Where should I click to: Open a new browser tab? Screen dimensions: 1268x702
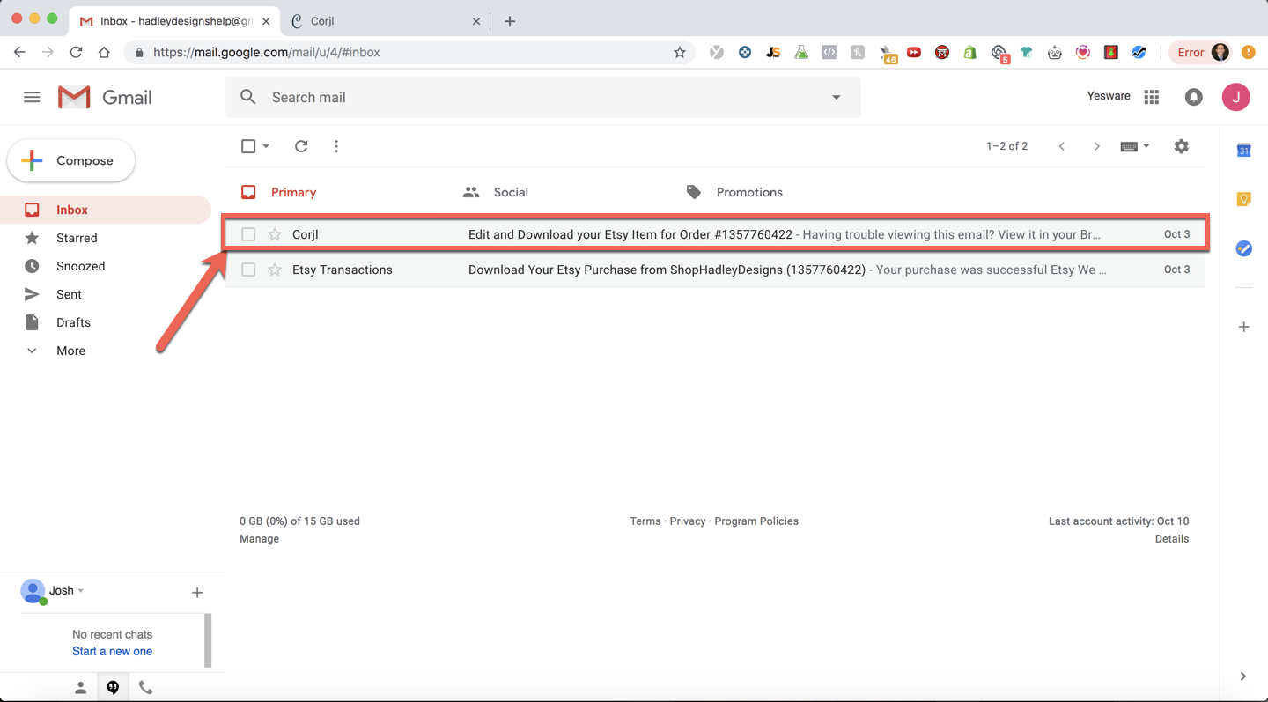510,21
